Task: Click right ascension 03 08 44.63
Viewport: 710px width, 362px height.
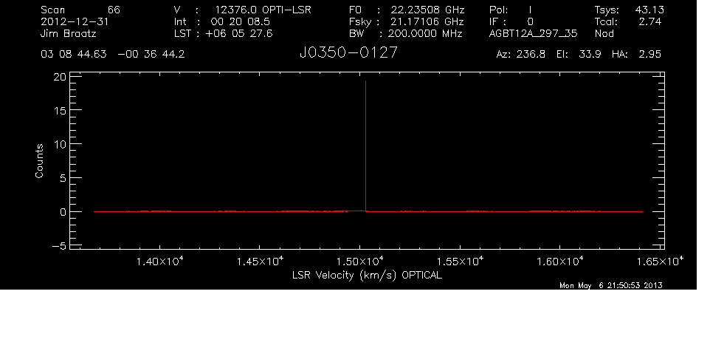Action: click(74, 55)
